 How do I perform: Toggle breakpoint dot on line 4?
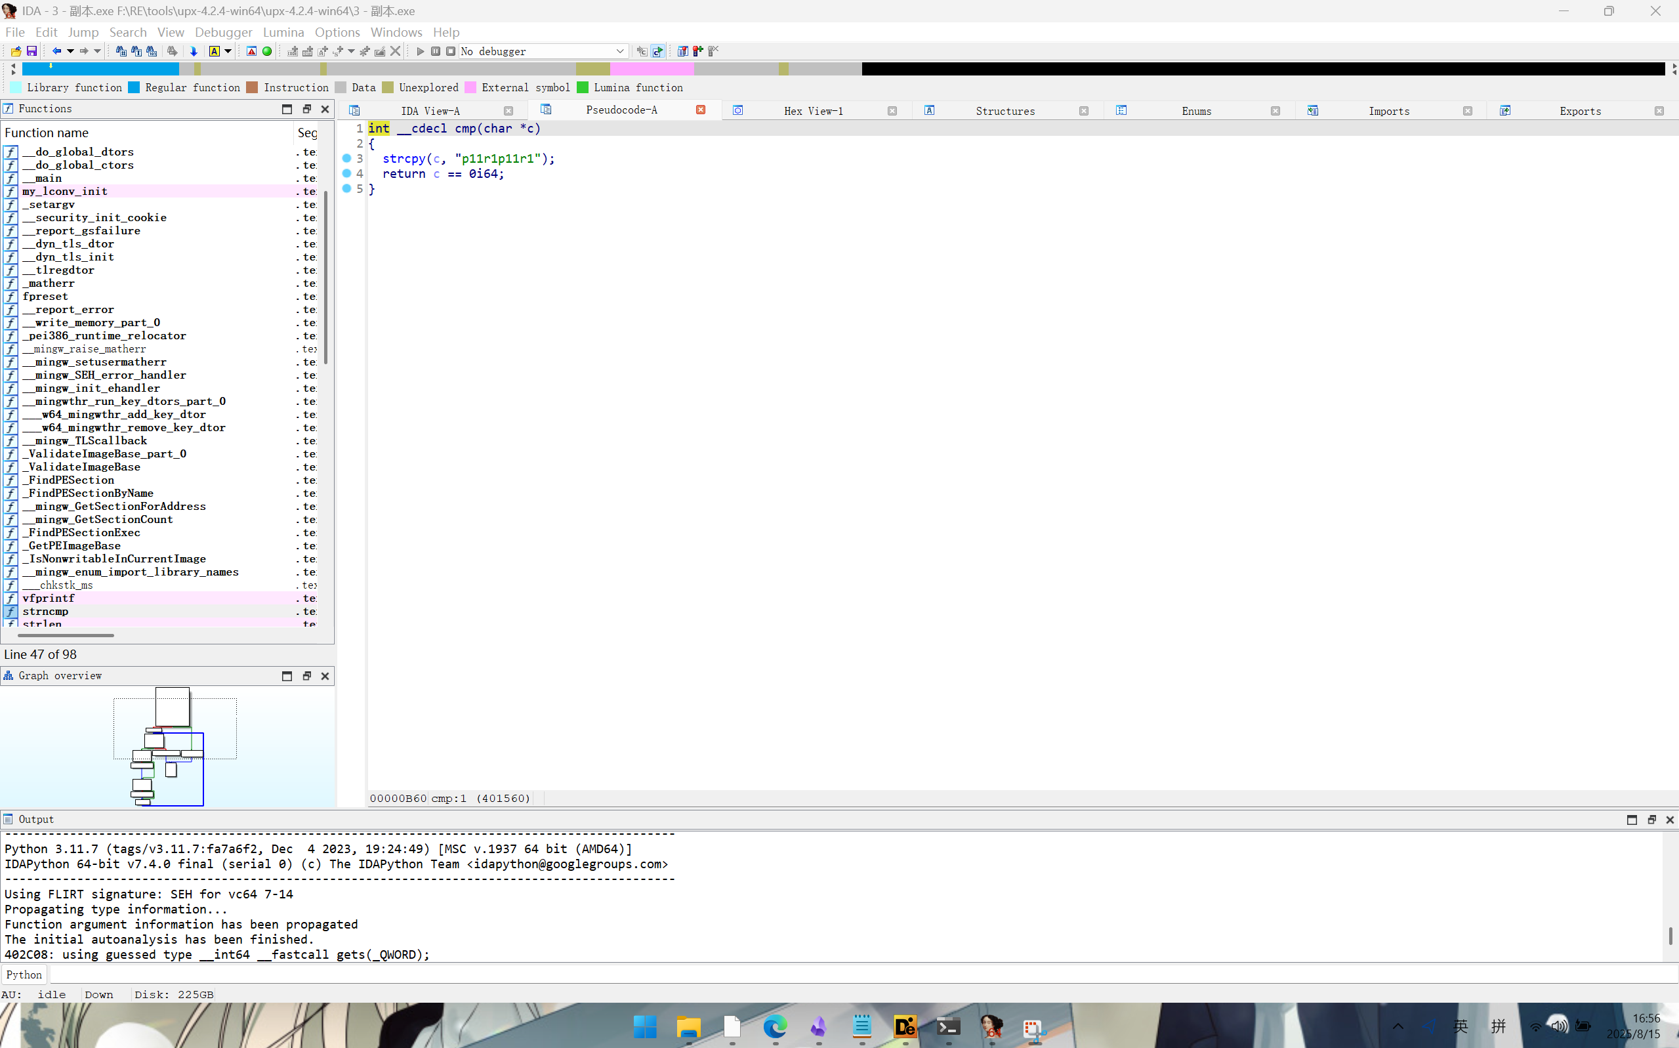(x=347, y=174)
